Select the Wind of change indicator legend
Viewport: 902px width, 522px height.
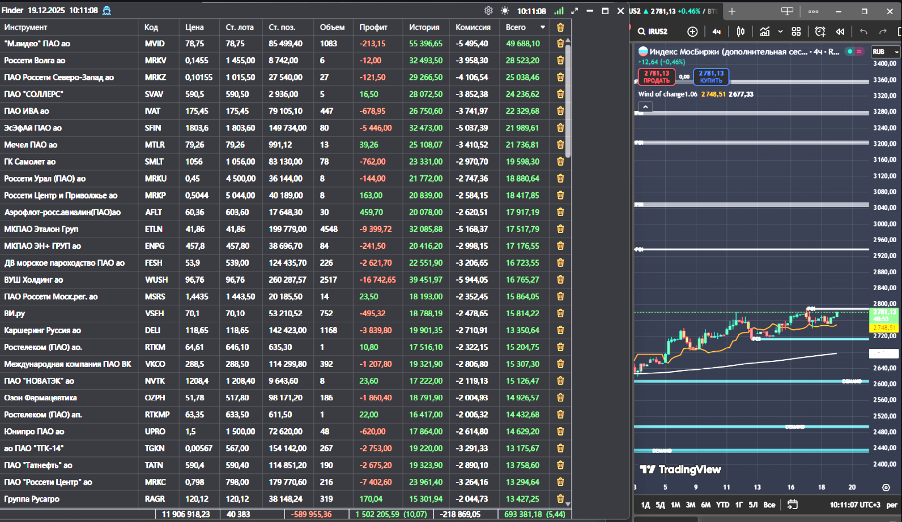click(x=667, y=94)
